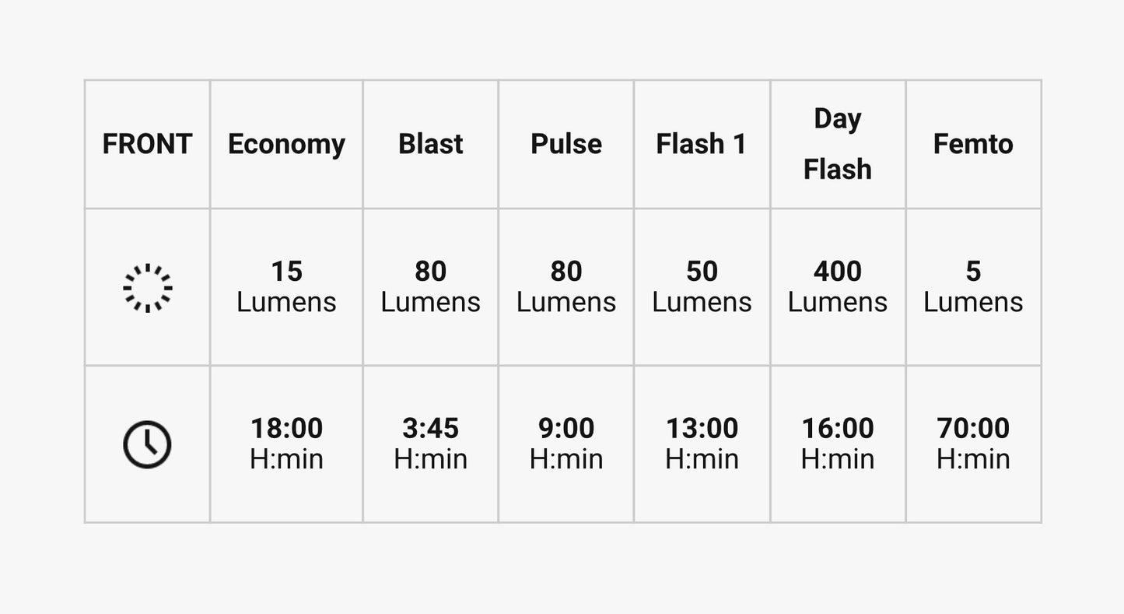
Task: Click the 18:00 H:min runtime cell
Action: click(x=286, y=444)
